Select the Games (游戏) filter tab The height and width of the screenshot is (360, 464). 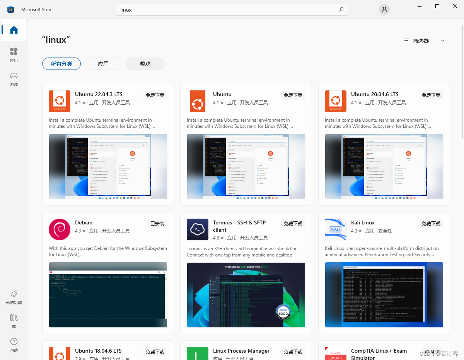145,64
